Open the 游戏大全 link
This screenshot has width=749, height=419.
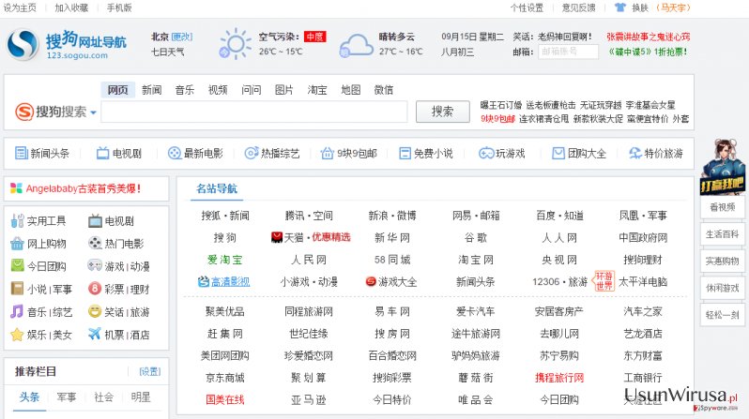391,281
